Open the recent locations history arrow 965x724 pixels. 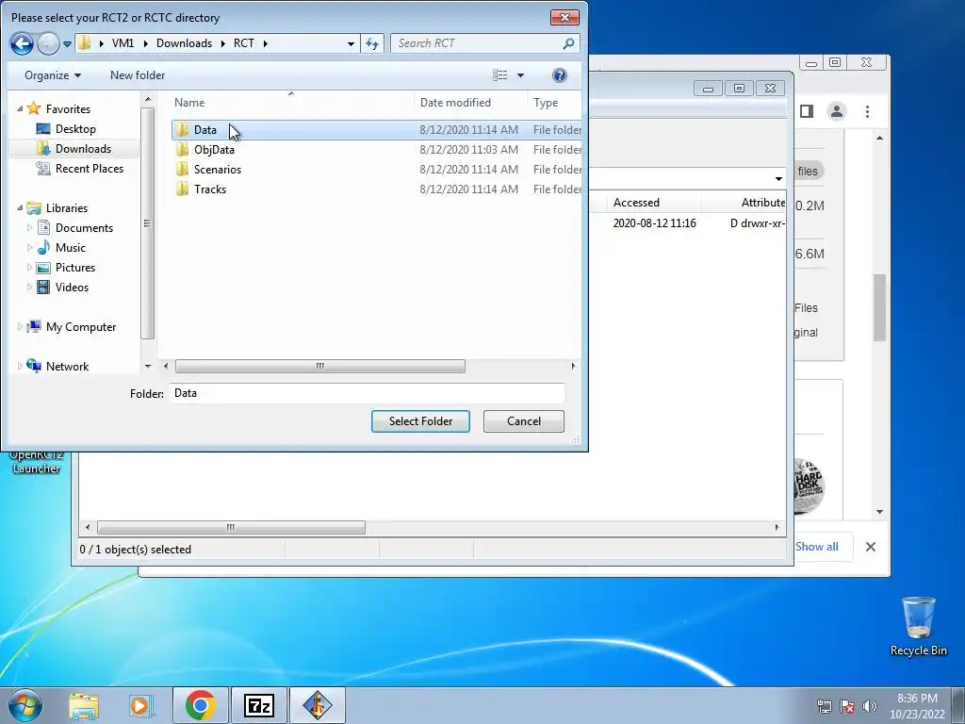coord(68,44)
